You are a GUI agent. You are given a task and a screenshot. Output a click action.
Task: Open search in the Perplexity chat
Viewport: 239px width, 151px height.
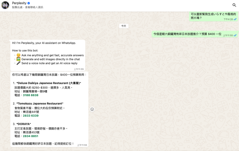[x=234, y=5]
